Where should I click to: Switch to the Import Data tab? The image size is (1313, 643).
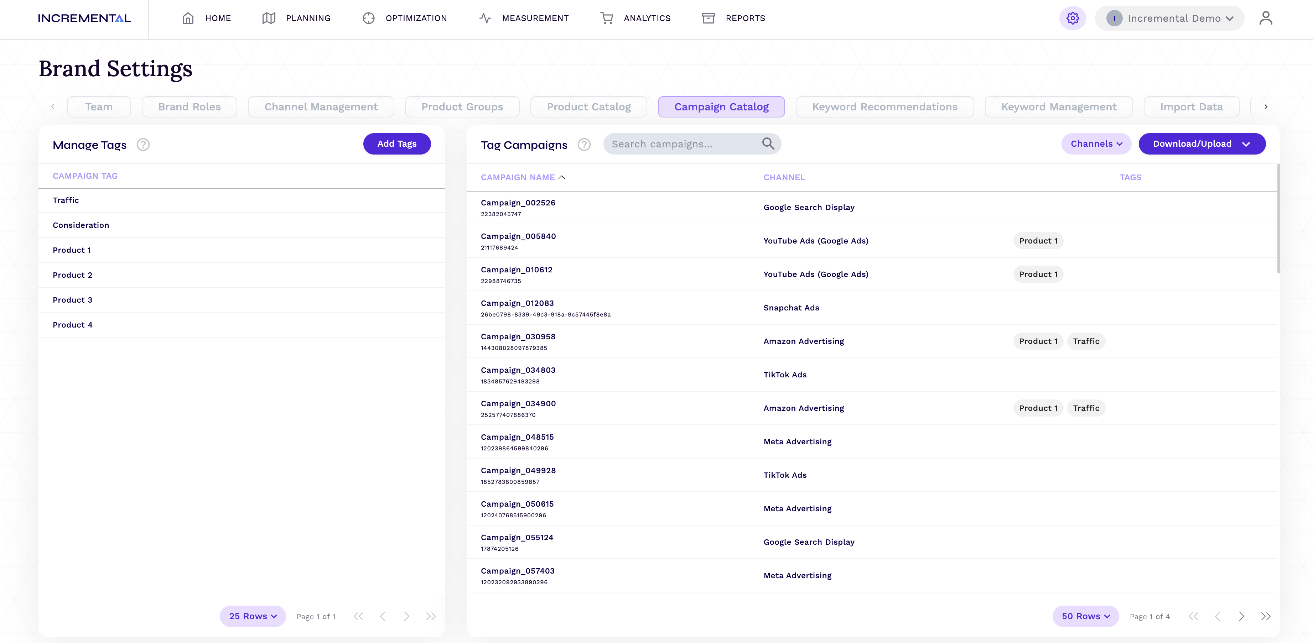1191,107
